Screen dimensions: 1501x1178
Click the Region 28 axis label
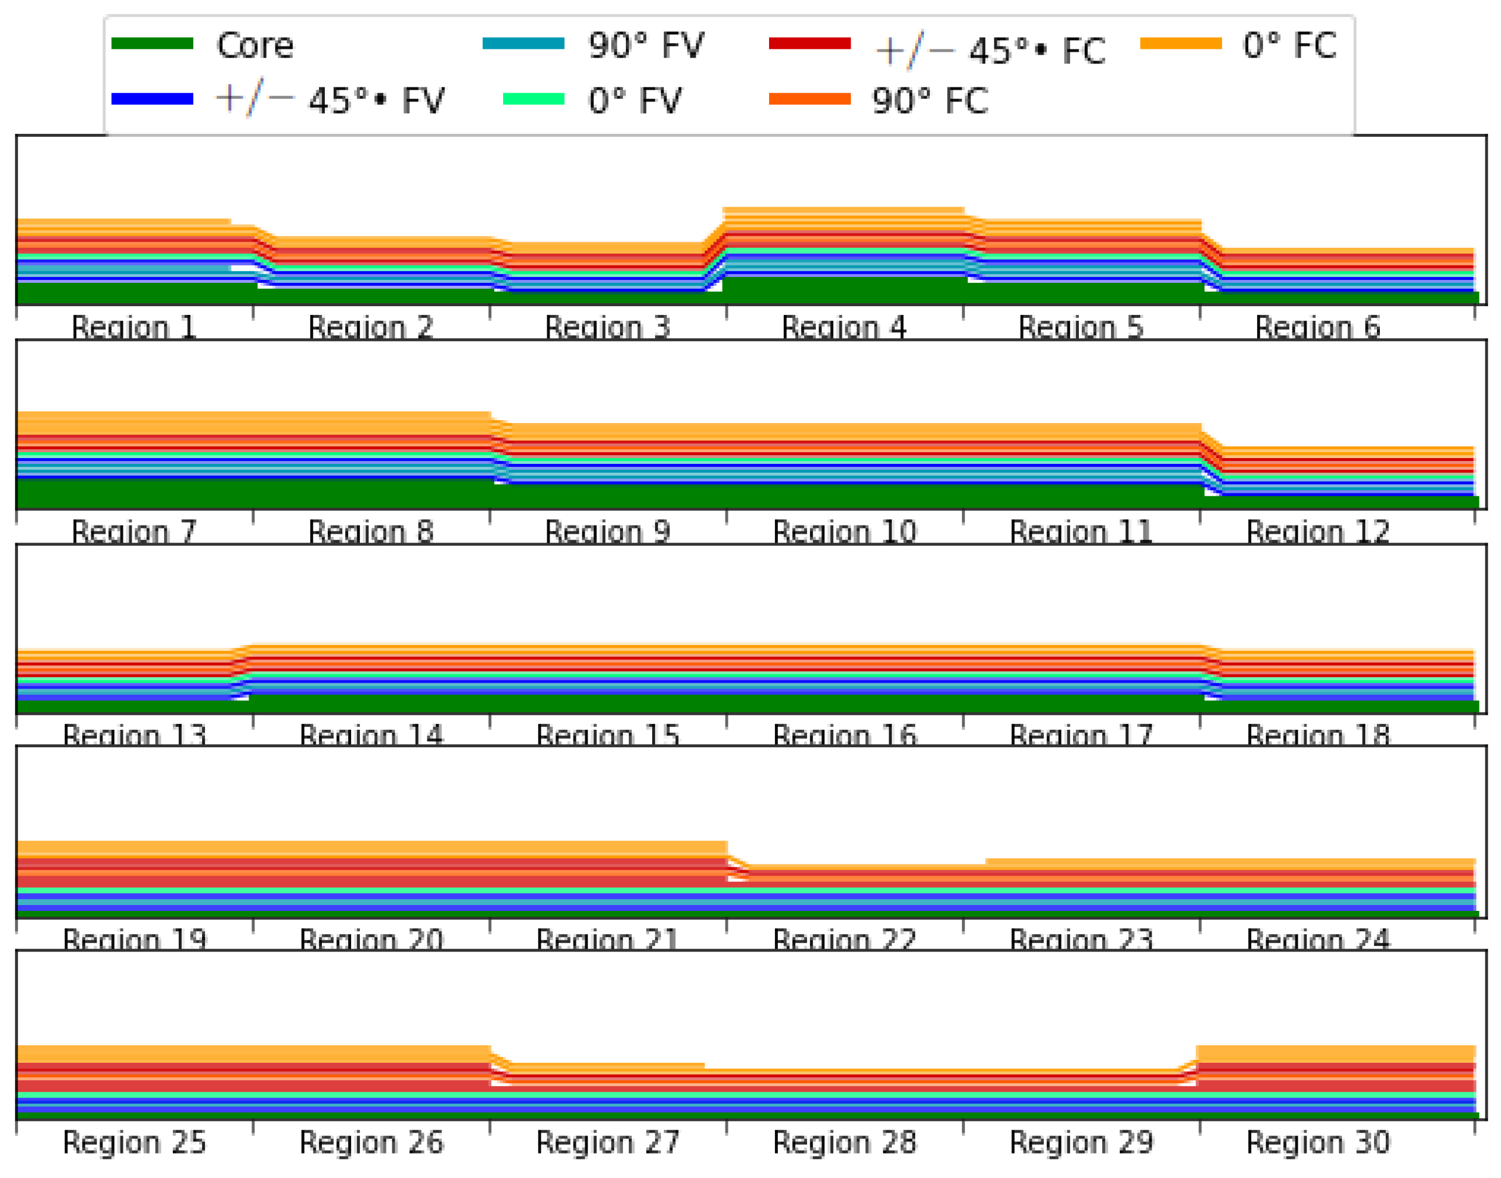click(844, 1143)
